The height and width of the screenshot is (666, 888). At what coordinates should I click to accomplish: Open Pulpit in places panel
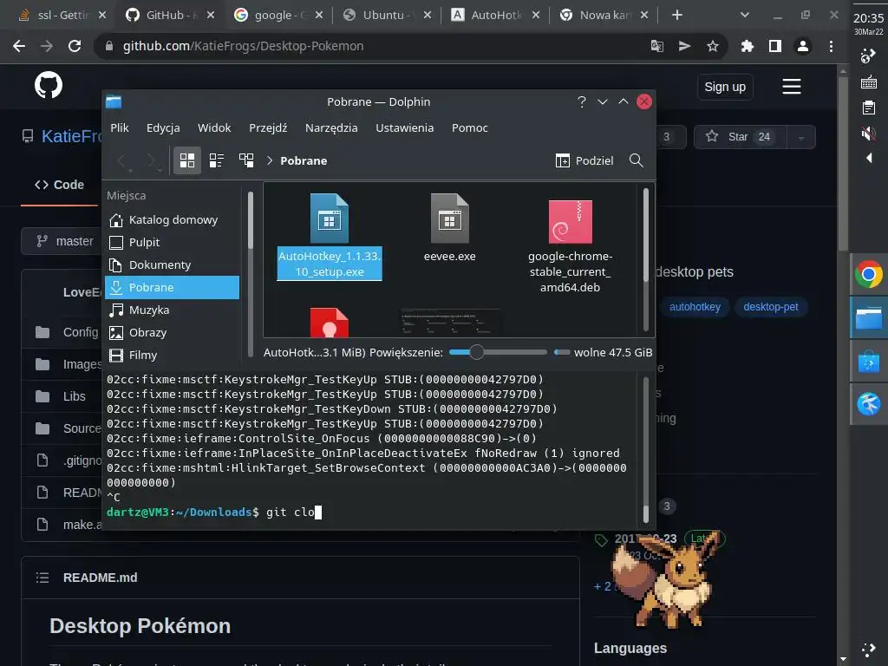tap(173, 243)
